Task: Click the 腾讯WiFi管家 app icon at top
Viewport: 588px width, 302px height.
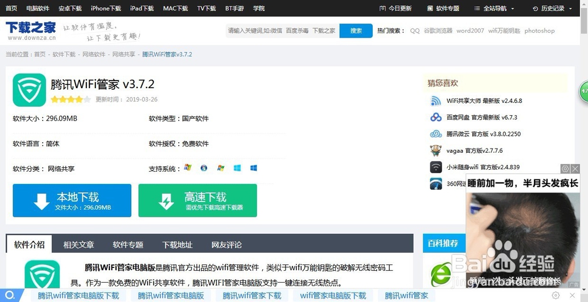Action: tap(29, 90)
